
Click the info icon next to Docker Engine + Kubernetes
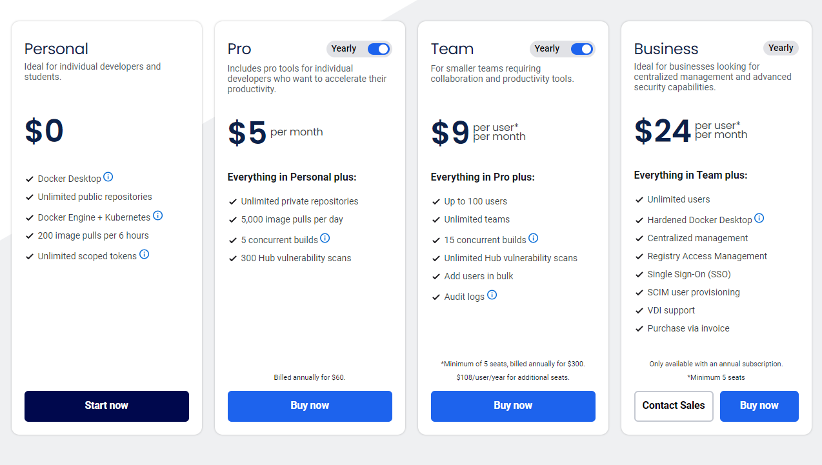[158, 215]
